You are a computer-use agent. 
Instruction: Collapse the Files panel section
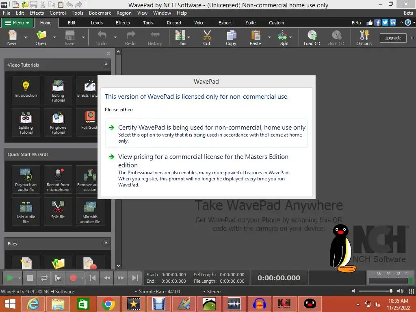click(x=106, y=243)
